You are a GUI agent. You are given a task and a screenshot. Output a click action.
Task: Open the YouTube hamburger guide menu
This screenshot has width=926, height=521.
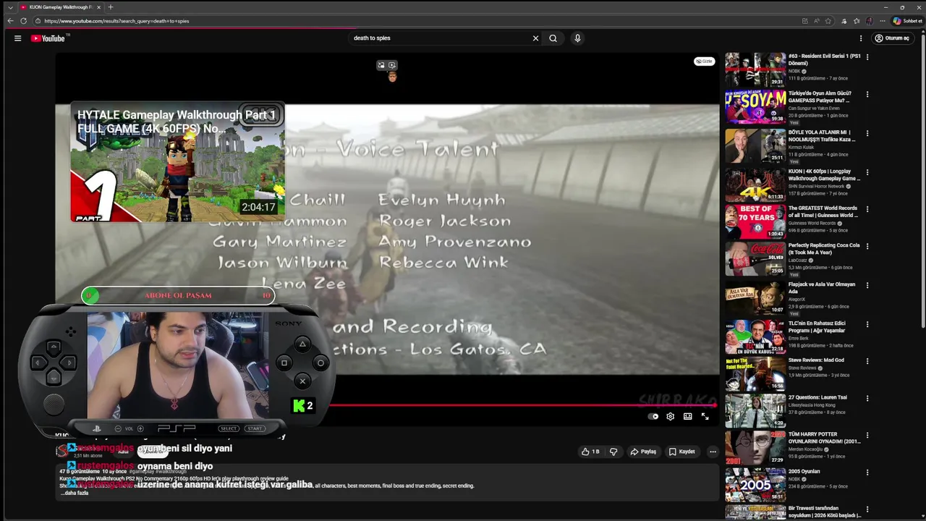[17, 38]
